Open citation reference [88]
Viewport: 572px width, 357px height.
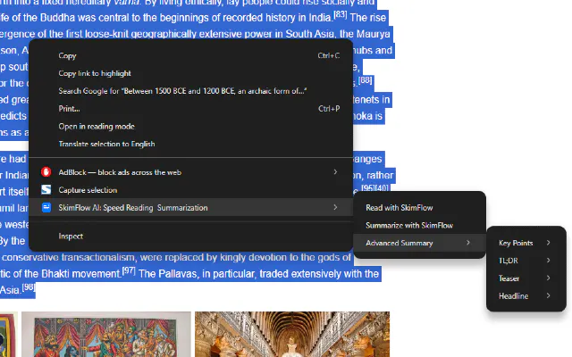click(366, 80)
